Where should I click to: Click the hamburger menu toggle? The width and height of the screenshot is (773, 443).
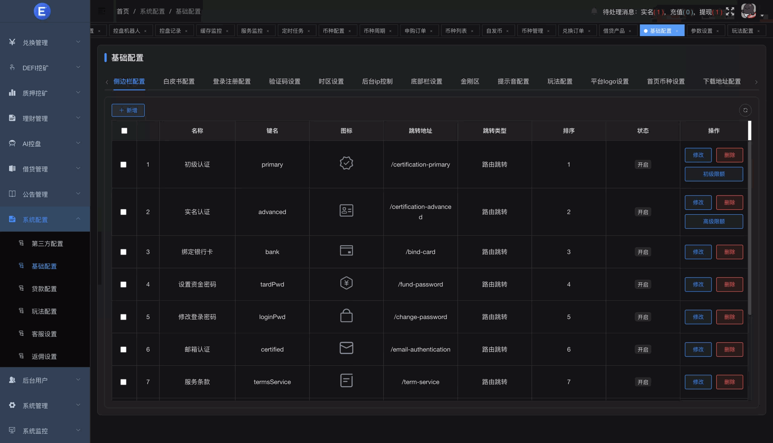coord(101,11)
